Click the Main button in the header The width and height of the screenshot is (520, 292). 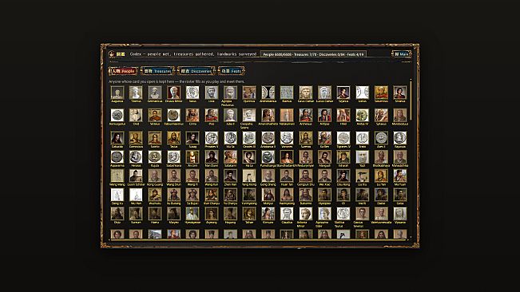tap(401, 54)
